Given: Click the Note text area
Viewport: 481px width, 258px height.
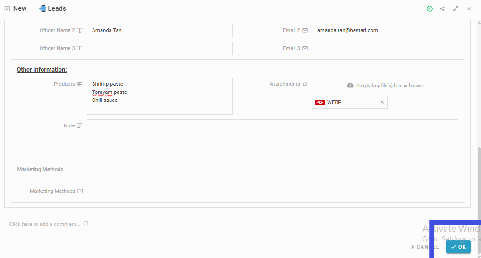Looking at the screenshot, I should point(272,138).
